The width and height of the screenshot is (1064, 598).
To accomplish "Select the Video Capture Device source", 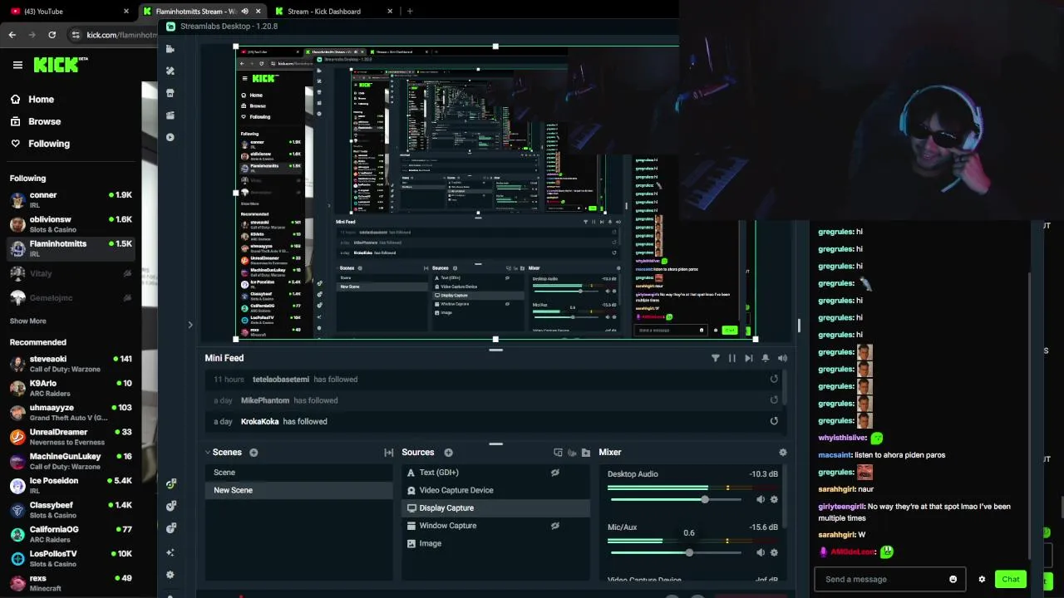I will pos(495,490).
